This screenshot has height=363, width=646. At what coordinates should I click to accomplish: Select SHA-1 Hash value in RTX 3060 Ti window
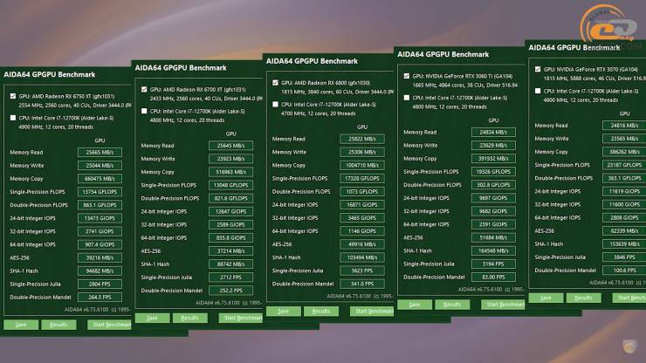[x=493, y=251]
